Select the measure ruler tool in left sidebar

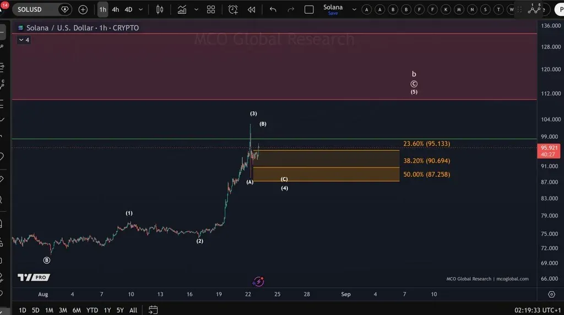(2, 179)
